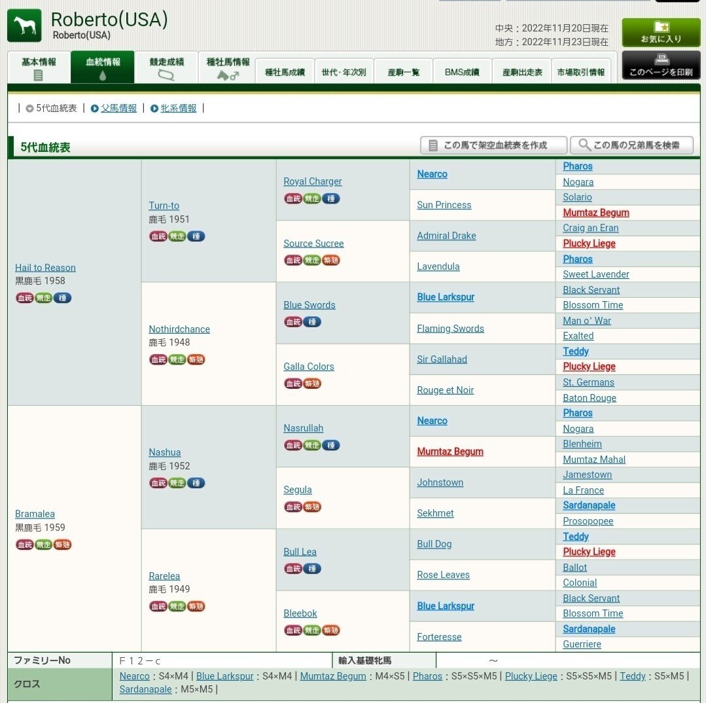Open 血統 badge under Turn-to
706x703 pixels.
[158, 236]
